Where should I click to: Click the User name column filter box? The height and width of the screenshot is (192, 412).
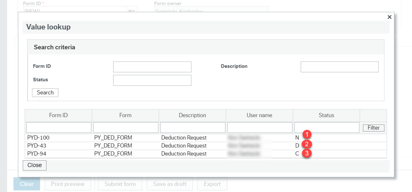(x=260, y=128)
